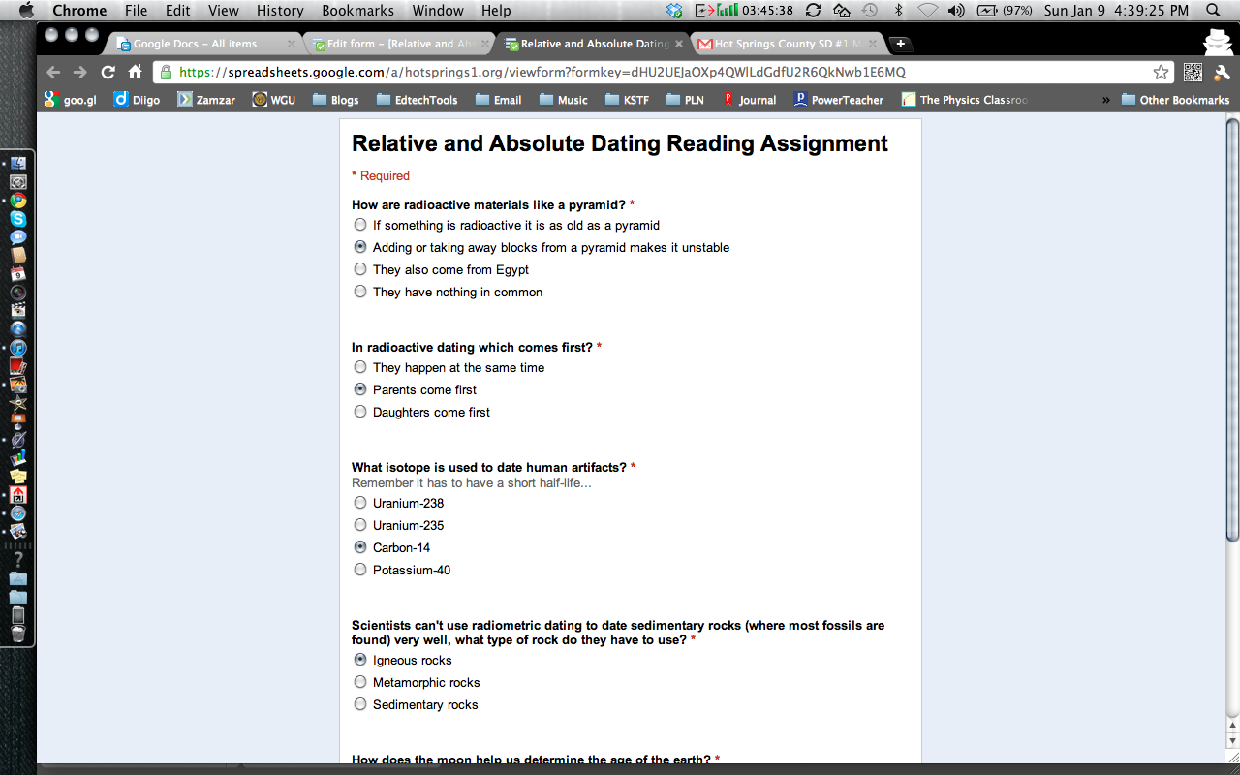
Task: Open the QR code extension icon
Action: (x=1193, y=72)
